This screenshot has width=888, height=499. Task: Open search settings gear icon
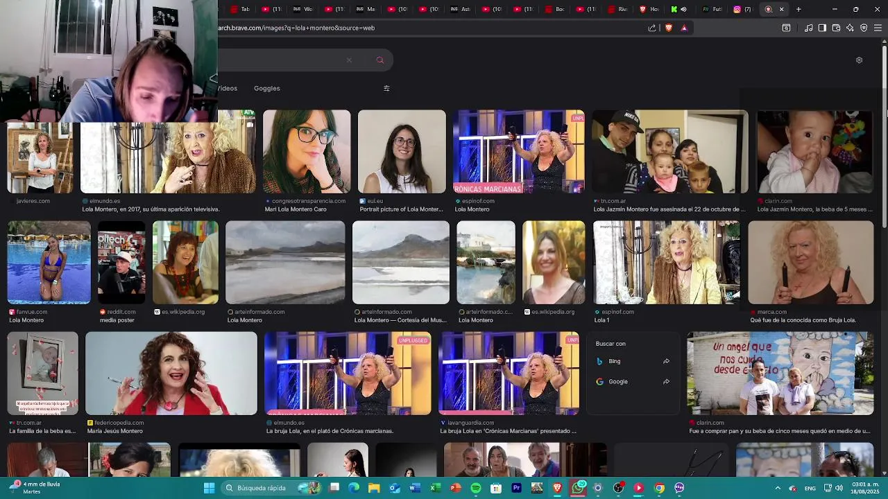[859, 60]
